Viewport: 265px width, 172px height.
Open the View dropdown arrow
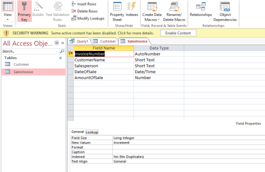[x=8, y=20]
